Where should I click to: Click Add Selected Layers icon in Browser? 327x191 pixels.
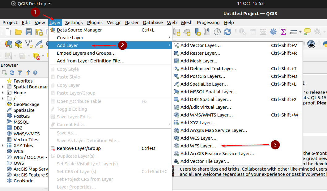pos(4,73)
